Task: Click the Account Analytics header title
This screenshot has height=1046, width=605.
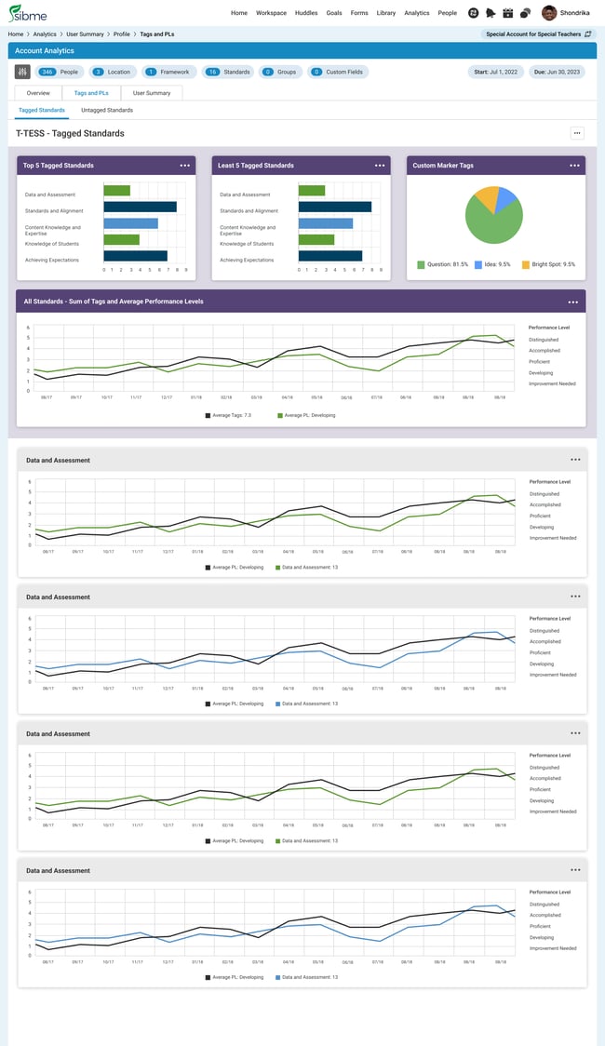Action: click(x=45, y=50)
